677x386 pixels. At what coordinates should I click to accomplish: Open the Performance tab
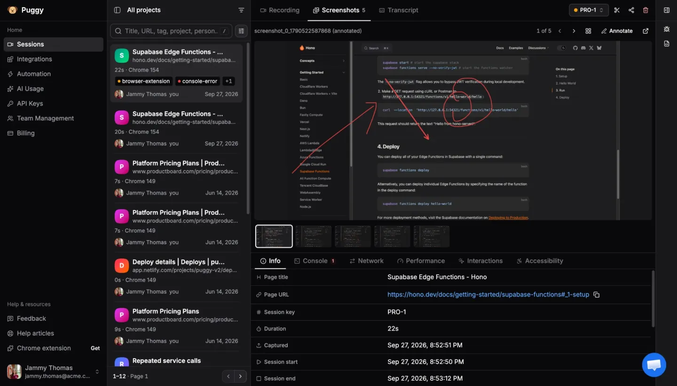[421, 261]
